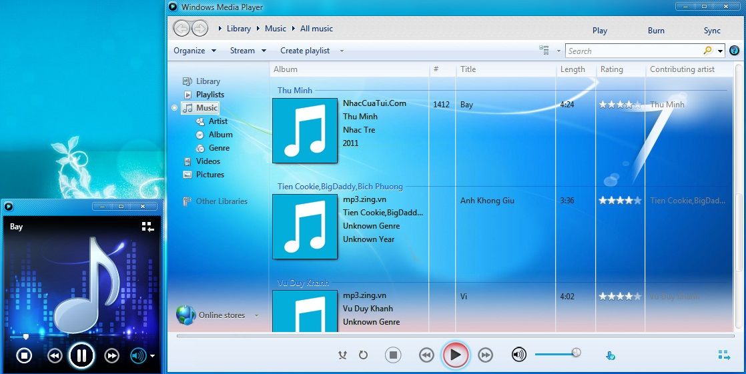Toggle shuffle mode on
The width and height of the screenshot is (746, 374).
coord(342,355)
